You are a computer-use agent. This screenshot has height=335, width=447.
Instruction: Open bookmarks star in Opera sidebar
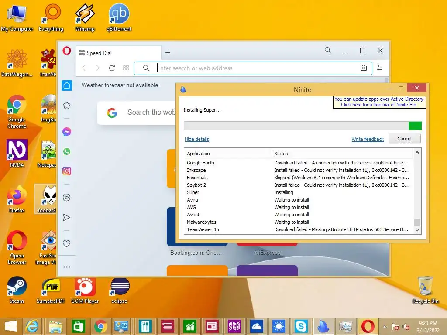click(67, 105)
